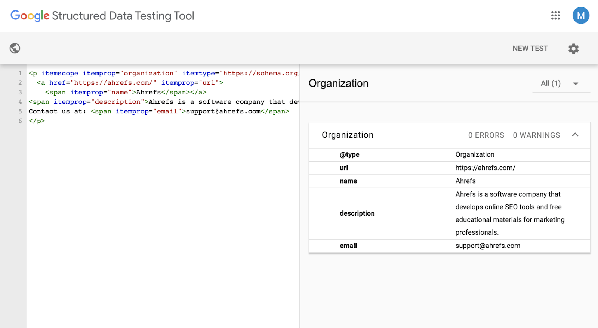The width and height of the screenshot is (598, 328).
Task: Open the Google apps grid icon
Action: click(x=555, y=15)
